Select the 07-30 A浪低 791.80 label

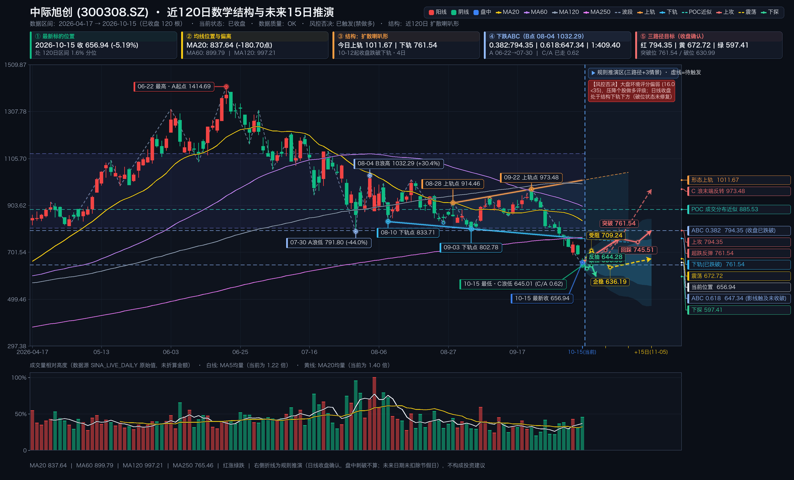(x=329, y=242)
